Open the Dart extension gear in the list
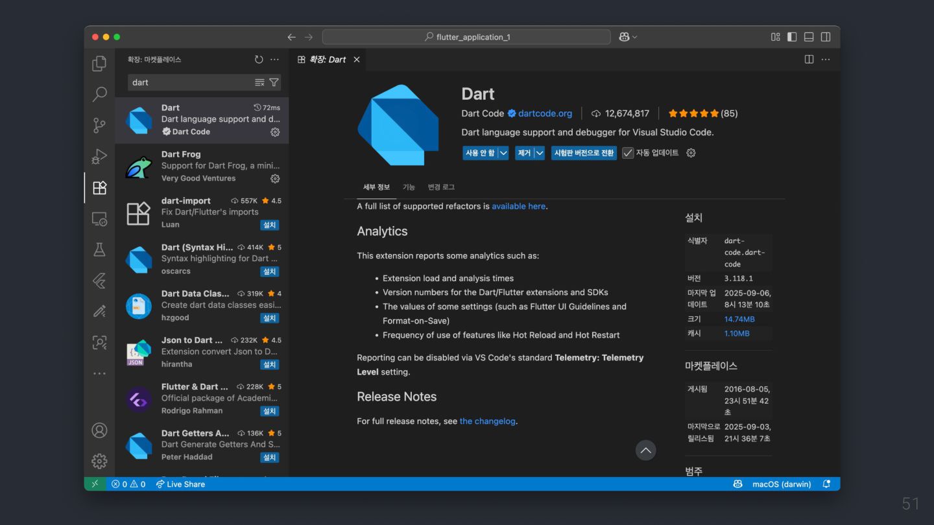The image size is (934, 525). click(275, 132)
